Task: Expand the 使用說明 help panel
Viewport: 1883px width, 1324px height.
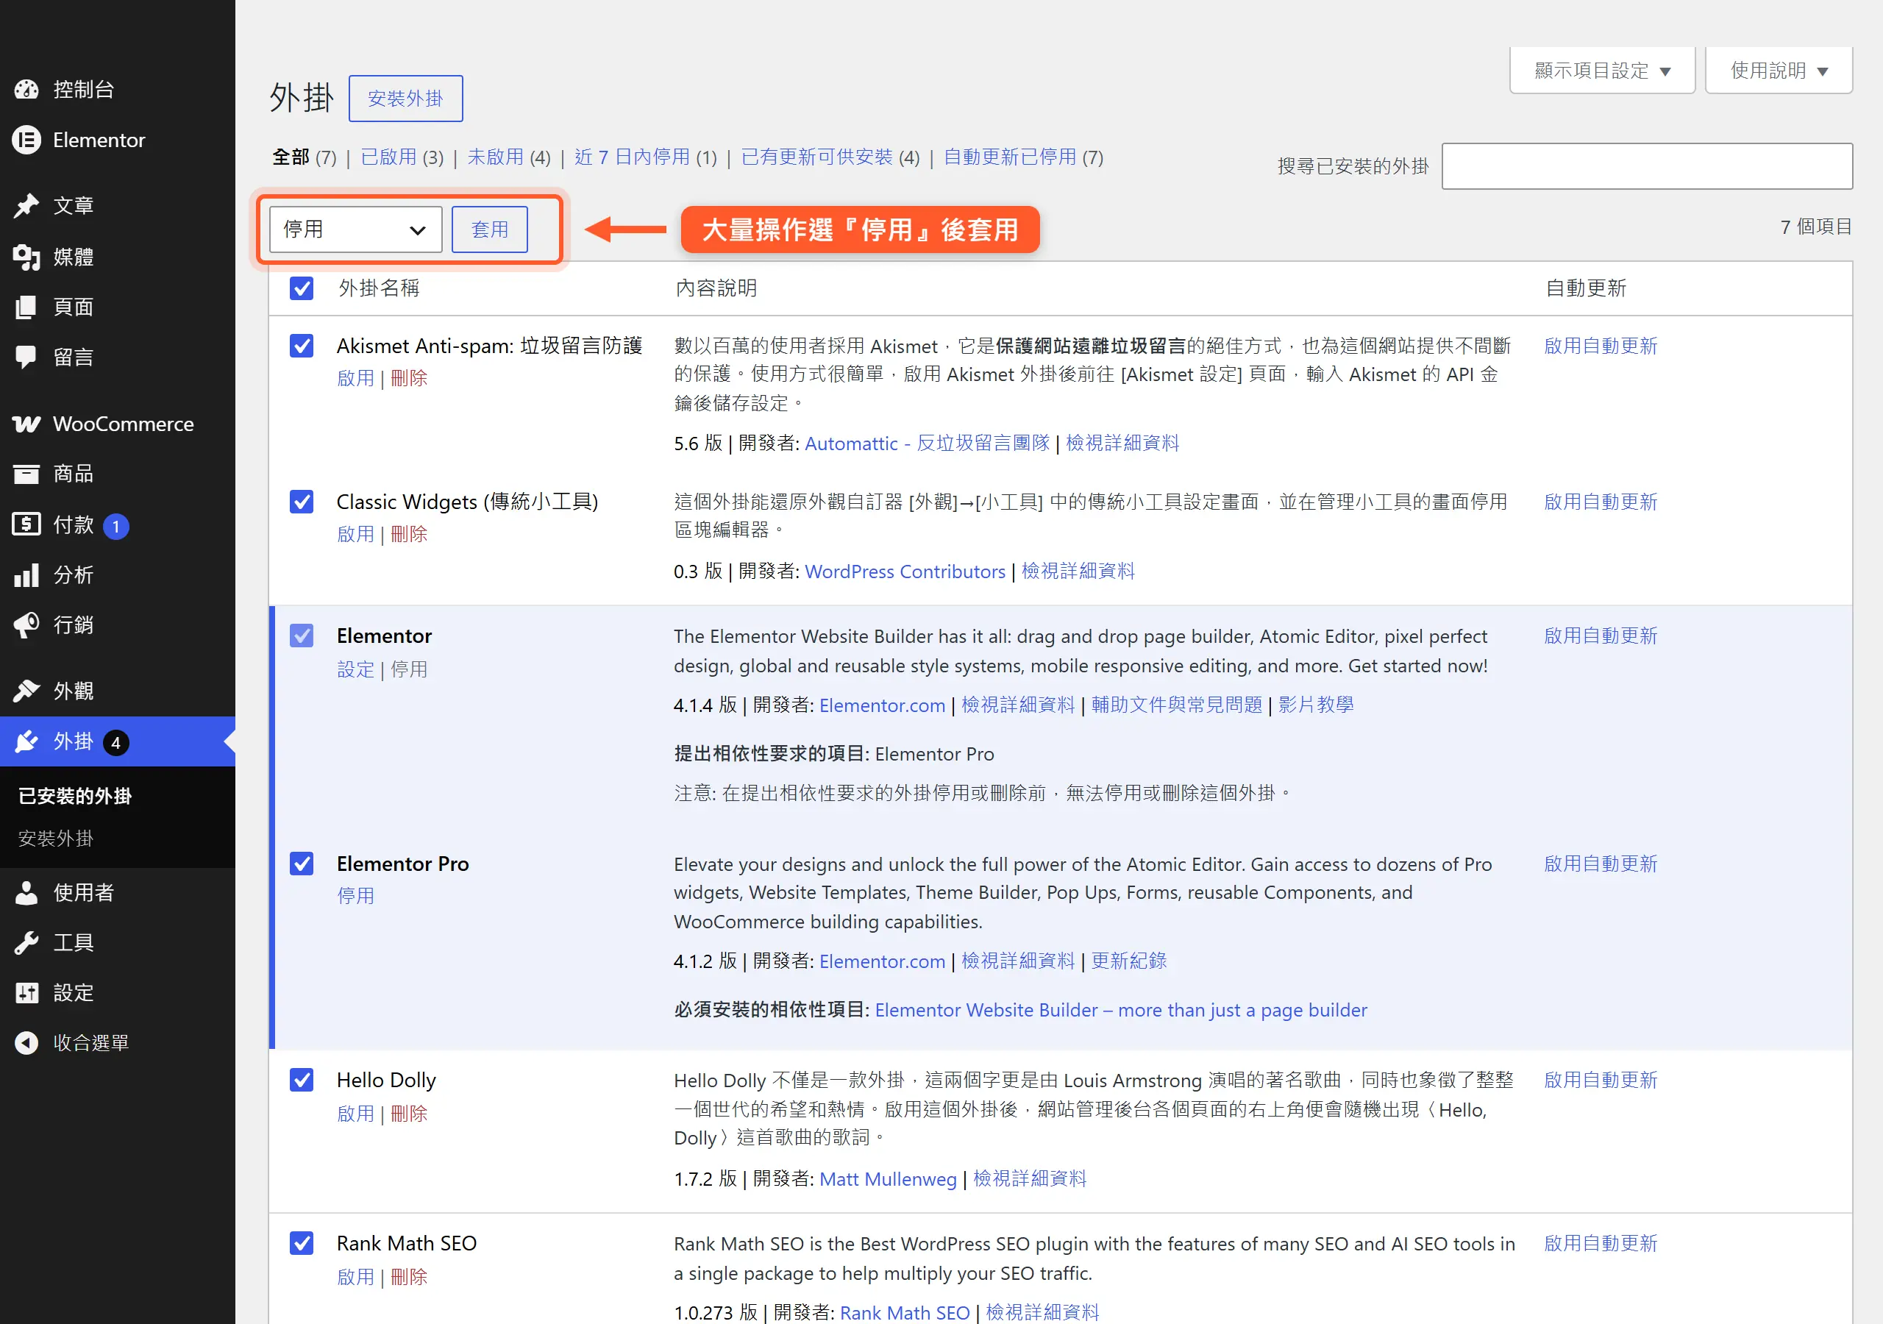Action: click(1778, 71)
